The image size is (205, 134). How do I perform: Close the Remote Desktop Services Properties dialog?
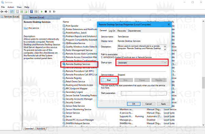(x=169, y=25)
